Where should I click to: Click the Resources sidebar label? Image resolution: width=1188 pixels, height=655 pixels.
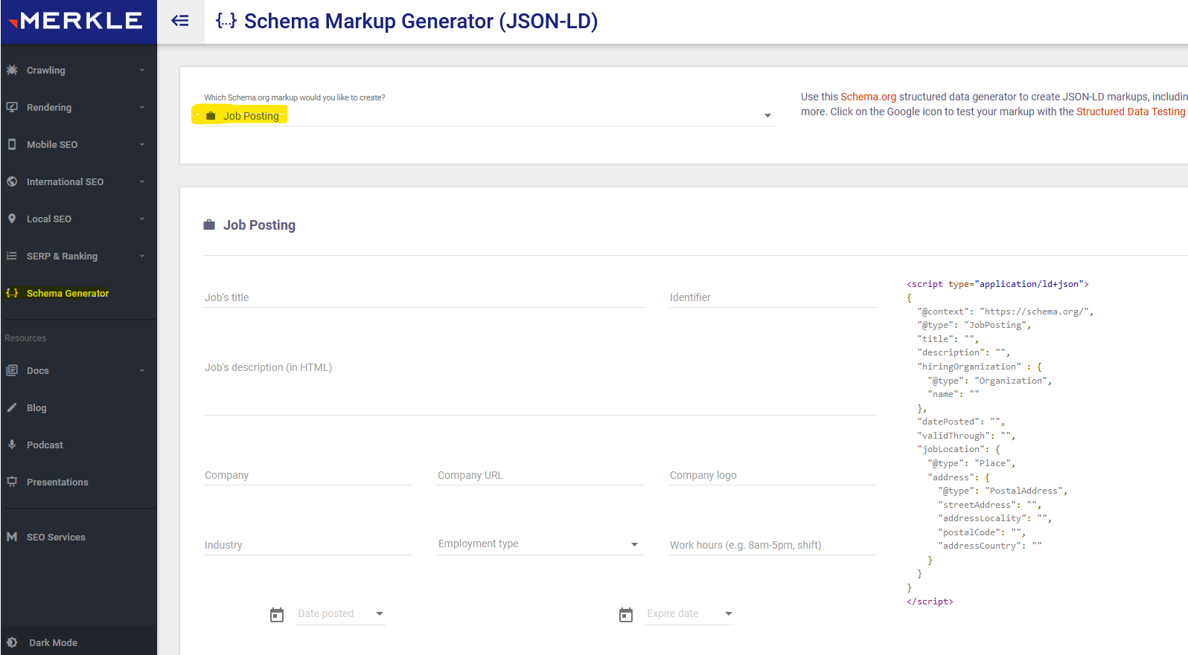[25, 338]
